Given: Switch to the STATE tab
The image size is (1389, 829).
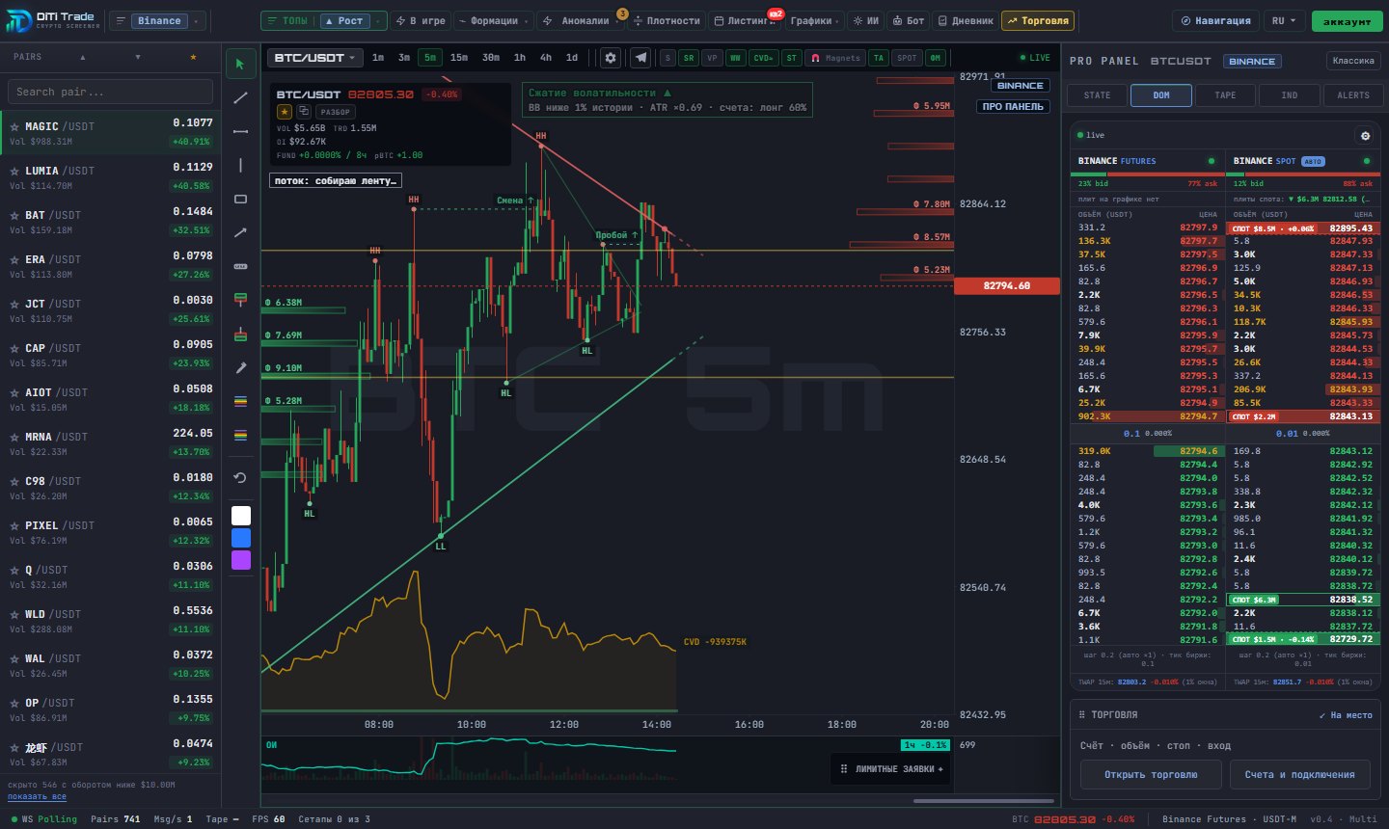Looking at the screenshot, I should pos(1097,95).
